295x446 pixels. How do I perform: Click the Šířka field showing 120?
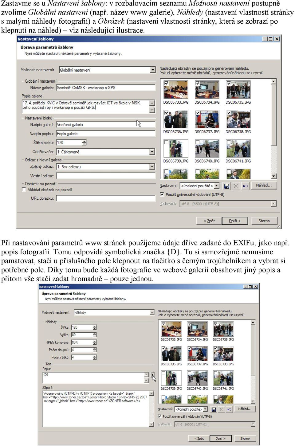point(82,327)
